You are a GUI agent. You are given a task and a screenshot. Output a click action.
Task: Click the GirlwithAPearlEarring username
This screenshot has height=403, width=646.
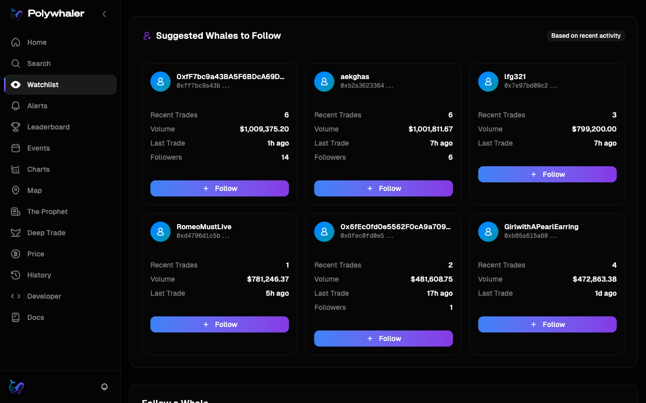click(541, 227)
